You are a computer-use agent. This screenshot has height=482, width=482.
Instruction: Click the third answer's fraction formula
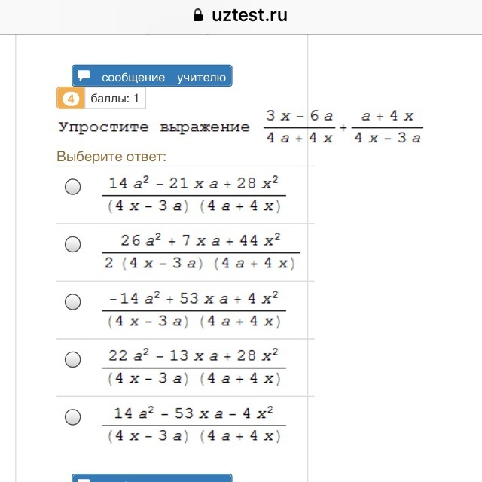pyautogui.click(x=194, y=310)
